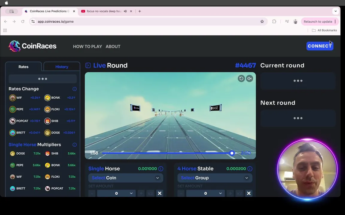This screenshot has height=215, width=345.
Task: Switch to the Rates tab
Action: (x=23, y=67)
